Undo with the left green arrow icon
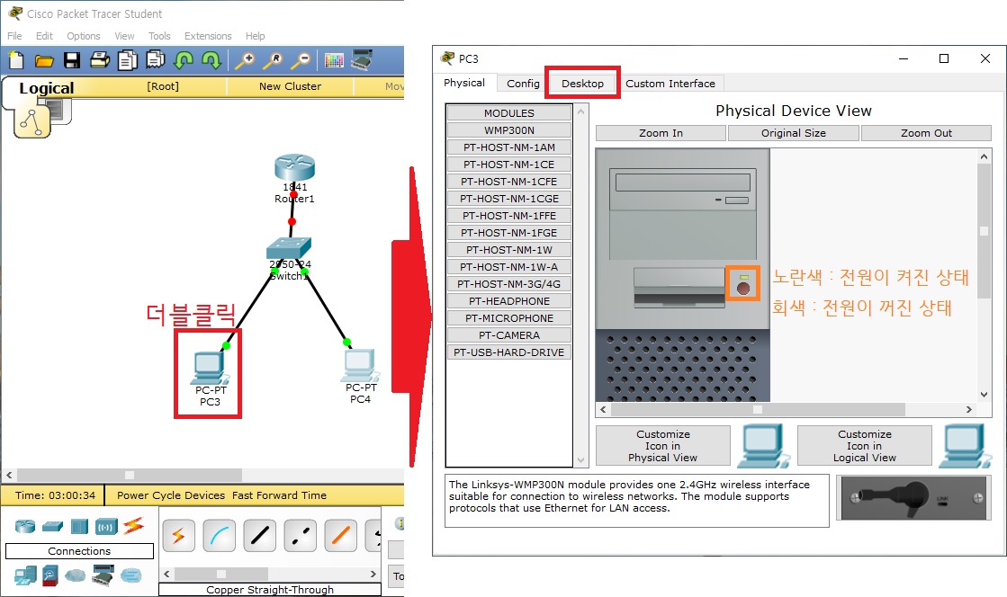Image resolution: width=1007 pixels, height=597 pixels. coord(184,60)
